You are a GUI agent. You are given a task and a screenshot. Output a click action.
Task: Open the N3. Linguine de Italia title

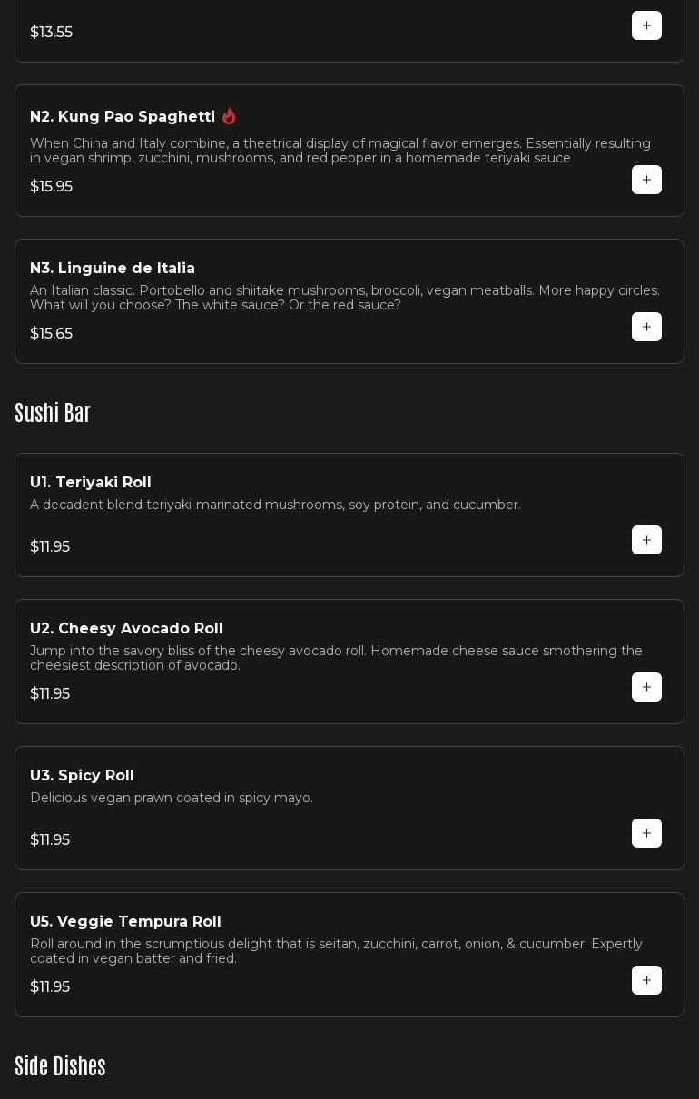[x=113, y=269]
